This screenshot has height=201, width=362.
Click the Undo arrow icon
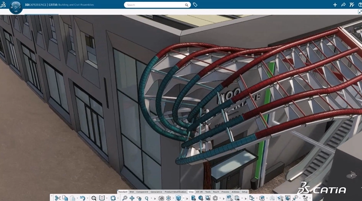coord(82,198)
